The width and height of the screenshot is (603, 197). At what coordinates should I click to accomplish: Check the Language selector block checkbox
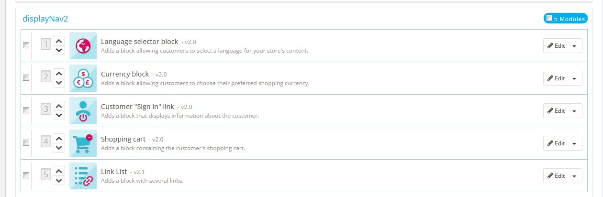click(26, 45)
